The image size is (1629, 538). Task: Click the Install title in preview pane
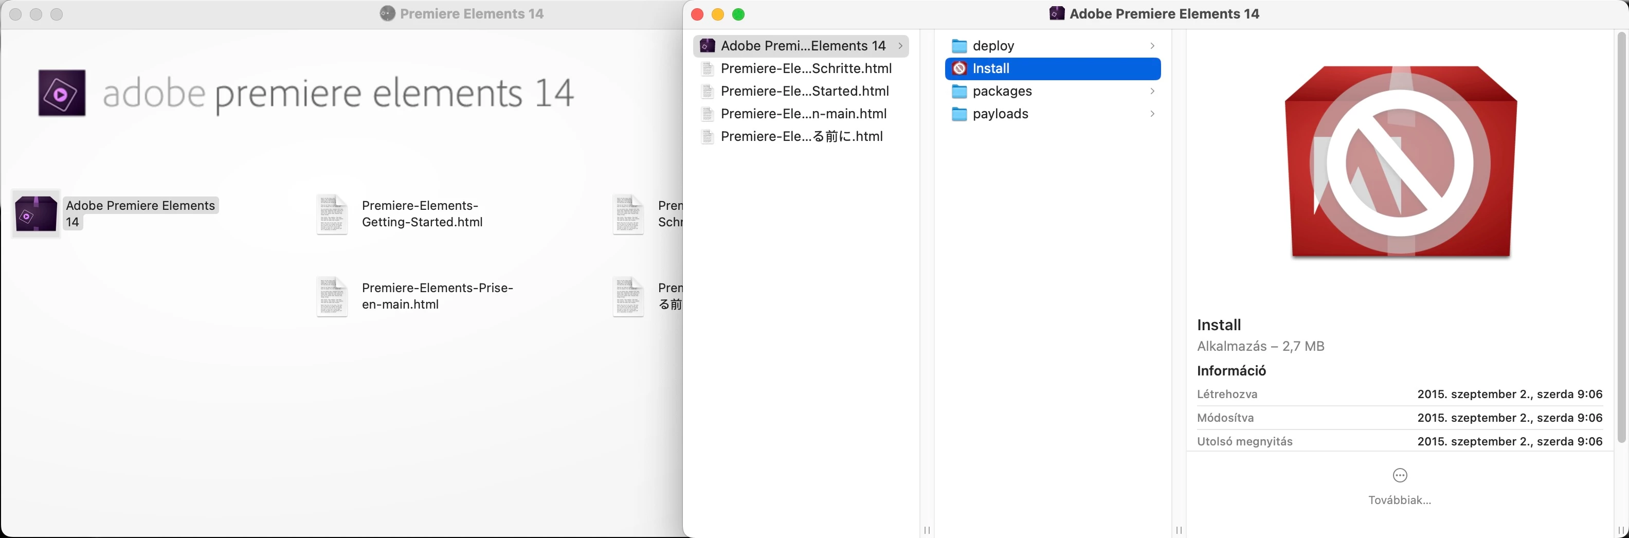coord(1219,325)
